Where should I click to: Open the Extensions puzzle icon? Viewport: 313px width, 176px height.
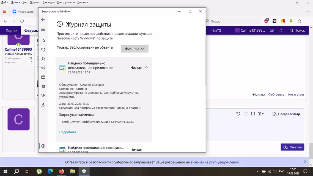tap(299, 21)
